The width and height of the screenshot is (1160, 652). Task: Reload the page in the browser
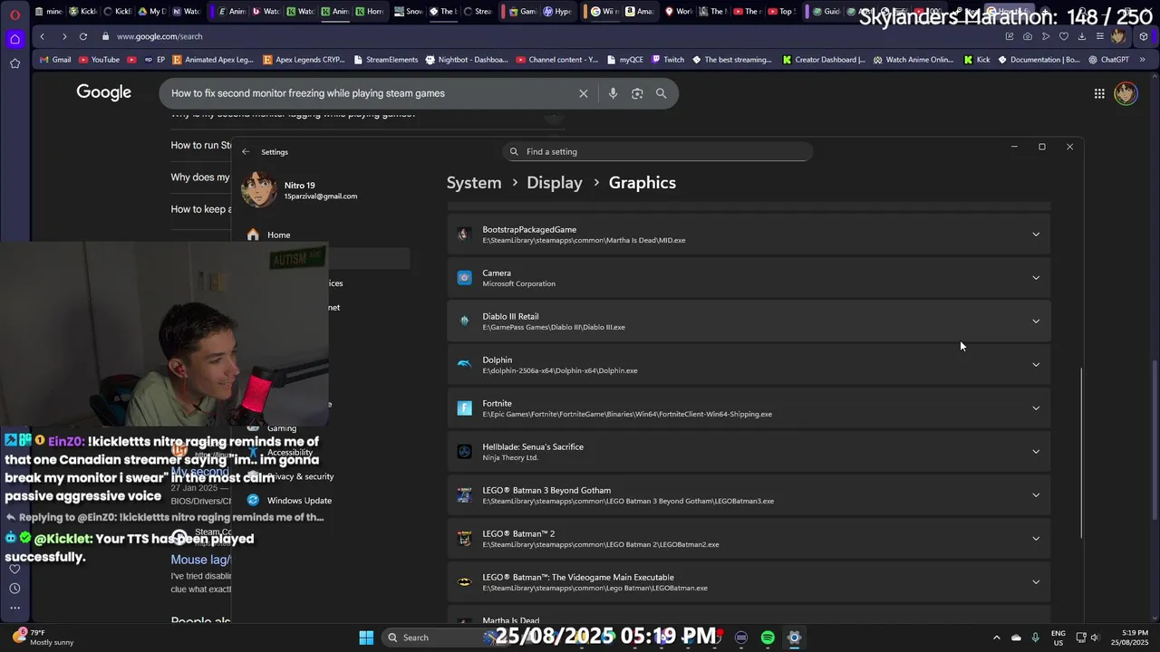(x=83, y=36)
